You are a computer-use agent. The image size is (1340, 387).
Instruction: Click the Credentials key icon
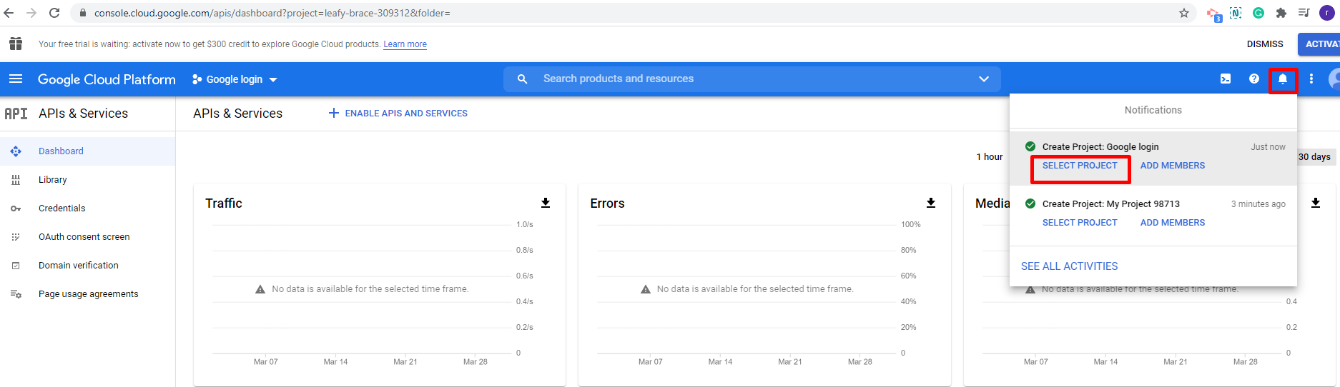coord(16,208)
